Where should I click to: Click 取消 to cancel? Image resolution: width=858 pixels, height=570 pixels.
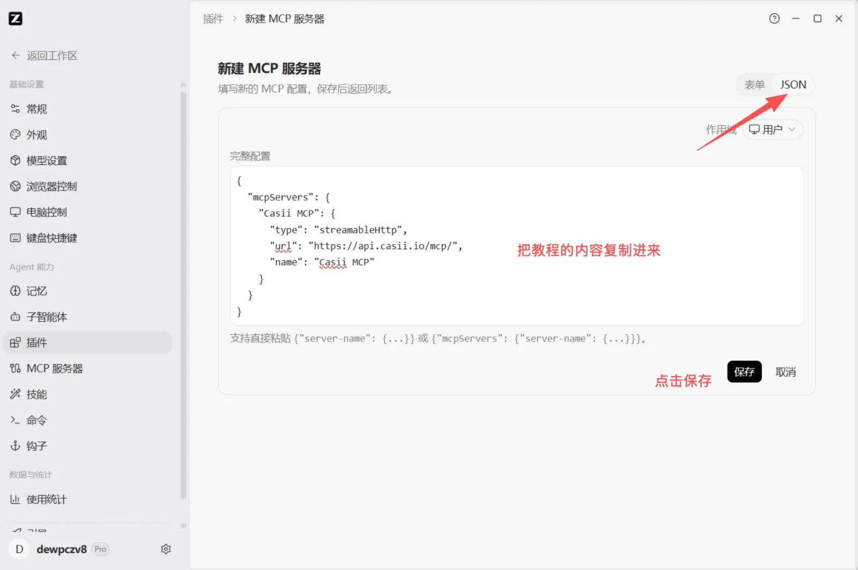pos(786,372)
